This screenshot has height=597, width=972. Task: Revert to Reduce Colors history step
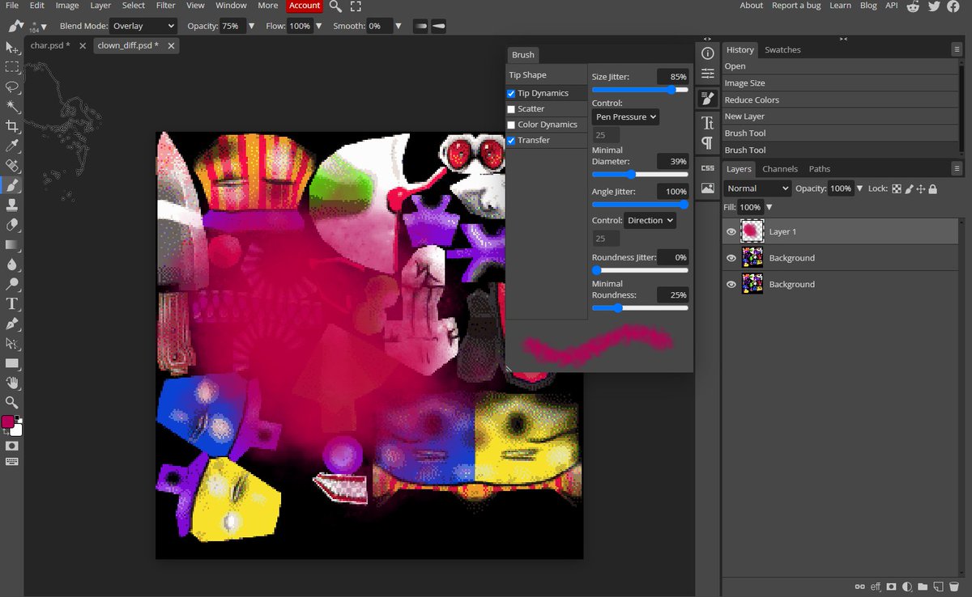click(840, 100)
